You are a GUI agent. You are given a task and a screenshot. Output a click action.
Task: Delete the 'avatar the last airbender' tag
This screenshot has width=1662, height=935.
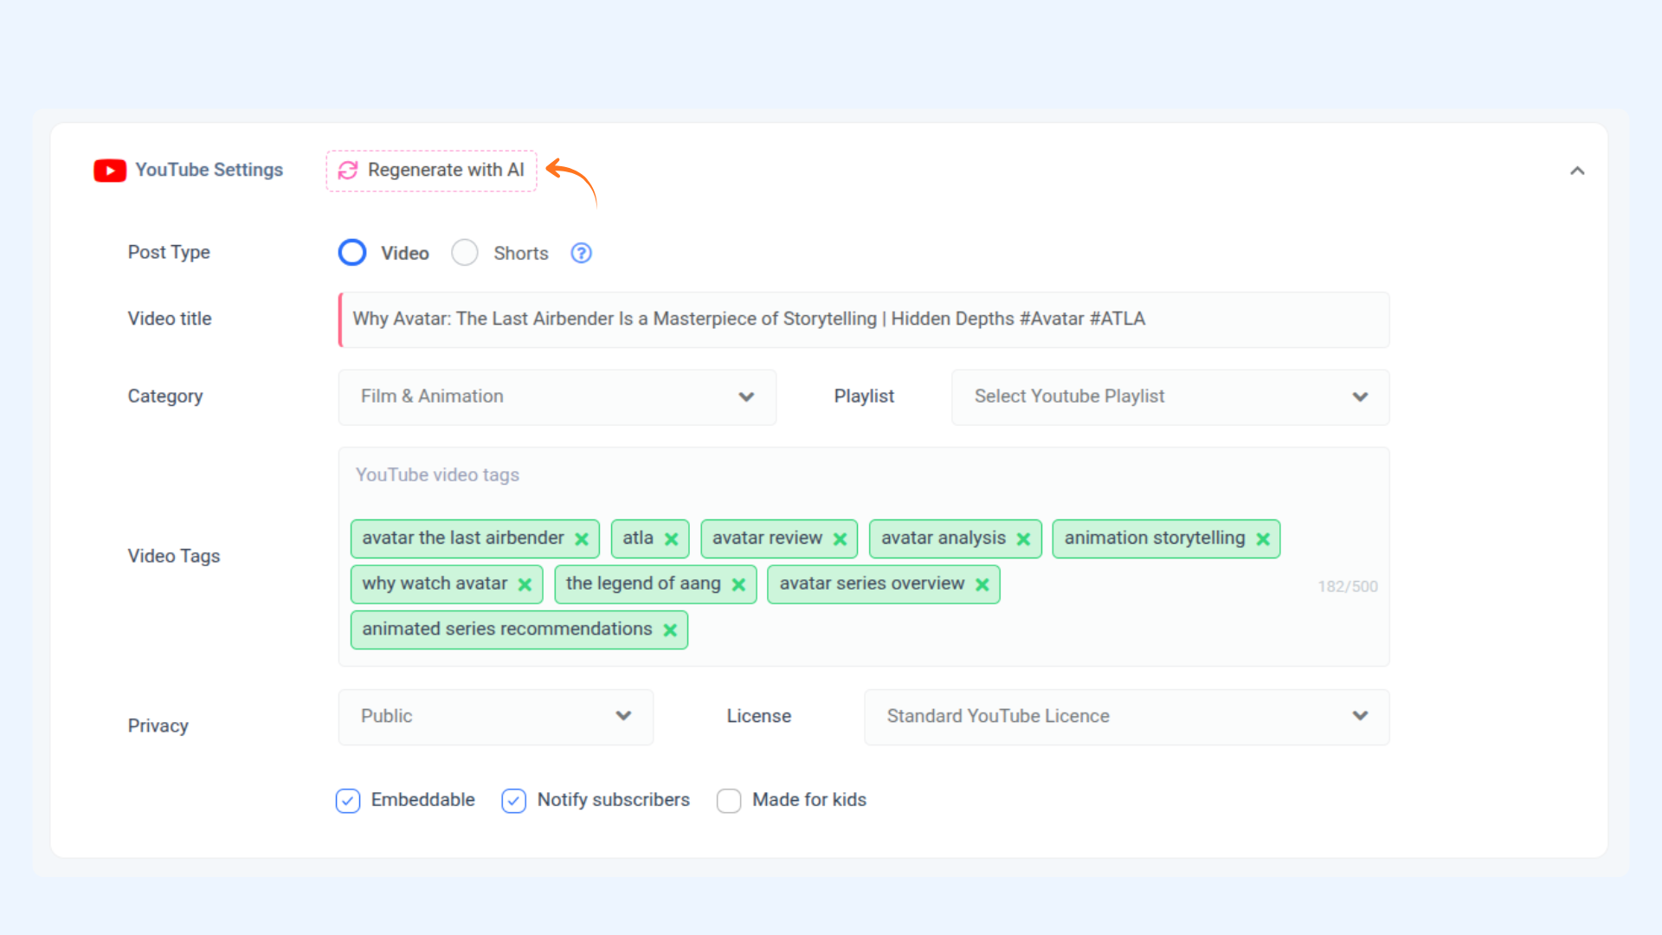pyautogui.click(x=582, y=539)
